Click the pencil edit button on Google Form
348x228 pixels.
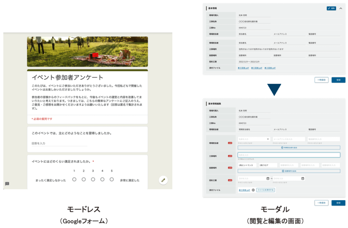163,180
